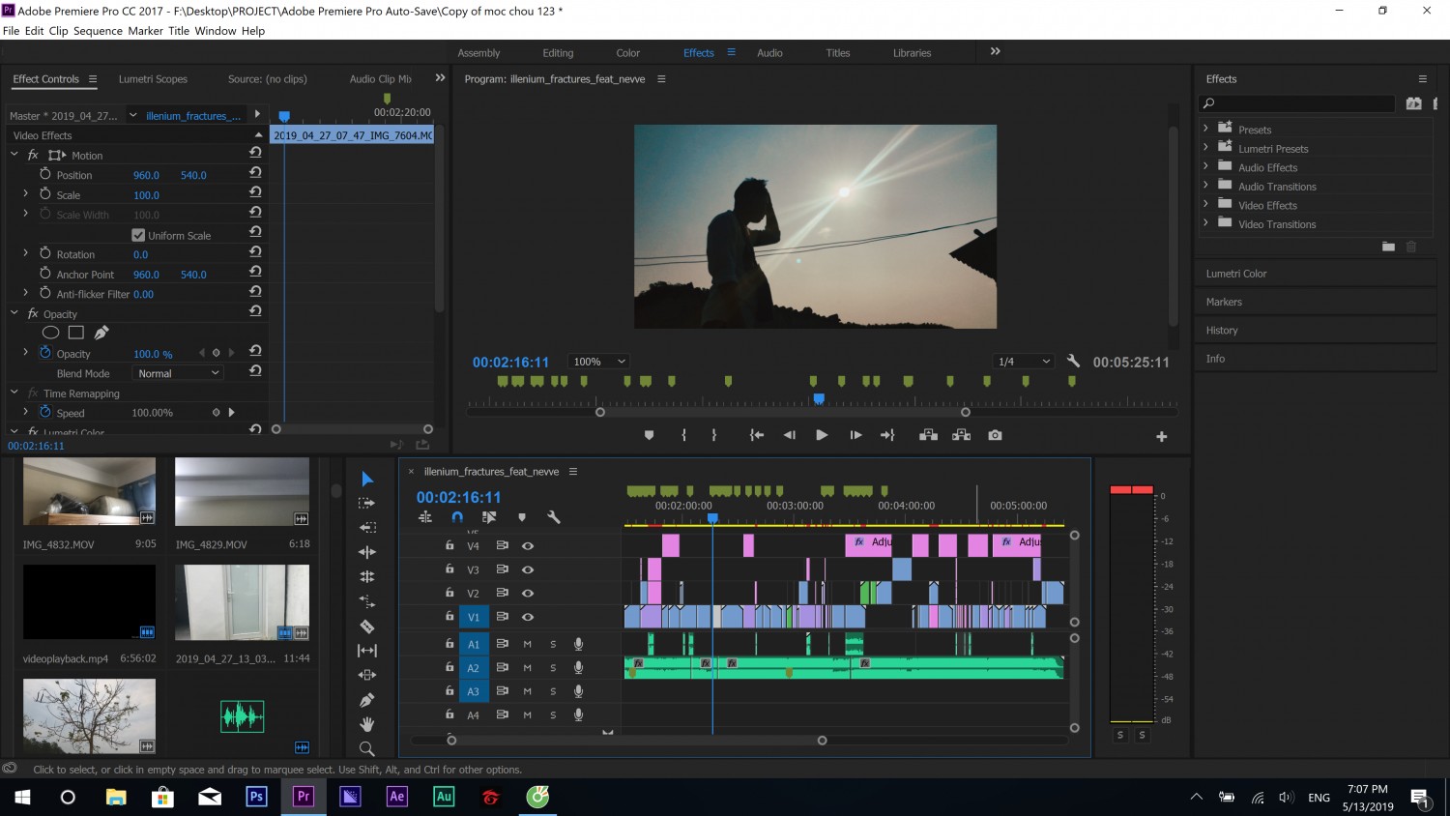Open the Audio workspace tab
This screenshot has height=816, width=1450.
pyautogui.click(x=769, y=53)
